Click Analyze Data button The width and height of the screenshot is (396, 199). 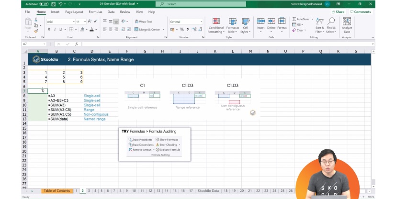[347, 25]
